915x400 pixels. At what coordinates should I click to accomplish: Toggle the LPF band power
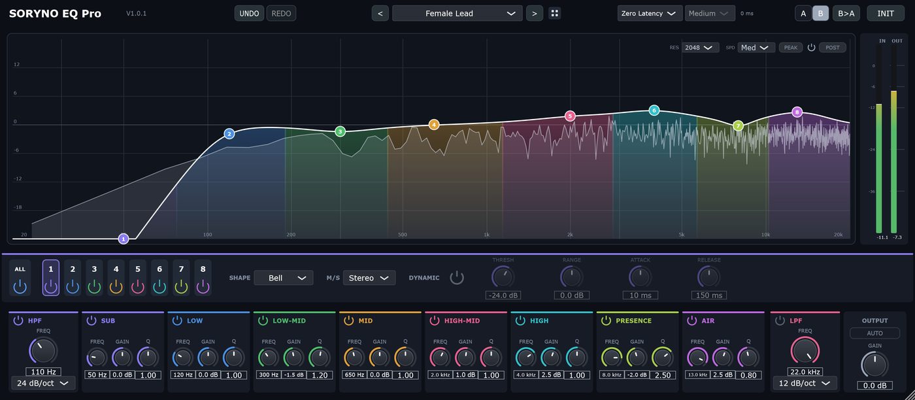(780, 320)
